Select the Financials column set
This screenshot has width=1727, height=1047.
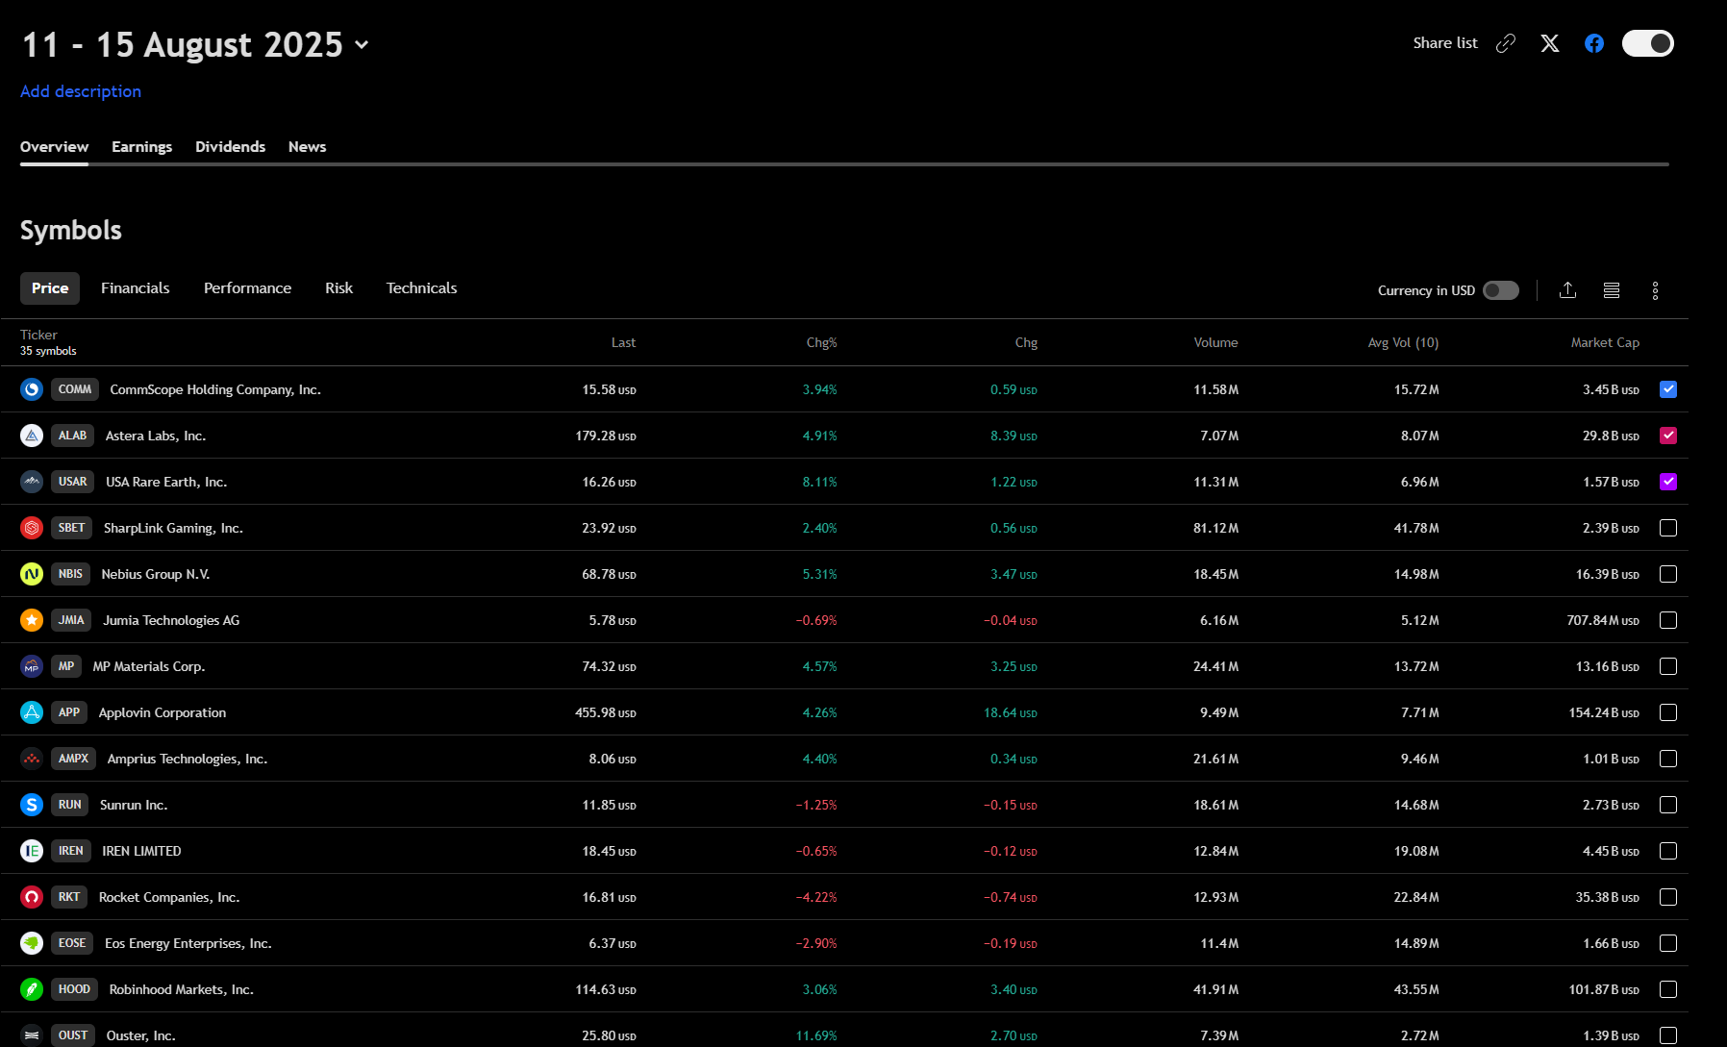[x=135, y=288]
